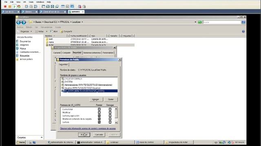
Task: Open the Fecha modificación column dropdown
Action: click(x=89, y=36)
